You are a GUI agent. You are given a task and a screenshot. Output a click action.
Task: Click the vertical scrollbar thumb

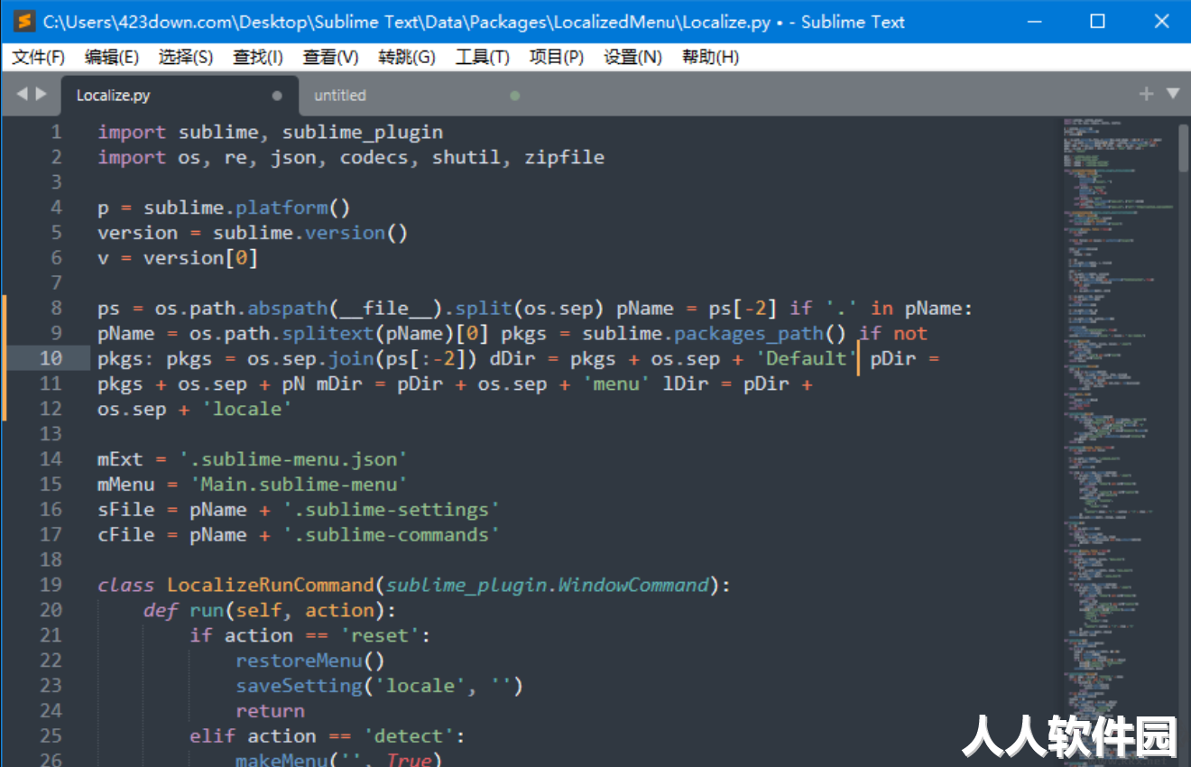point(1184,150)
